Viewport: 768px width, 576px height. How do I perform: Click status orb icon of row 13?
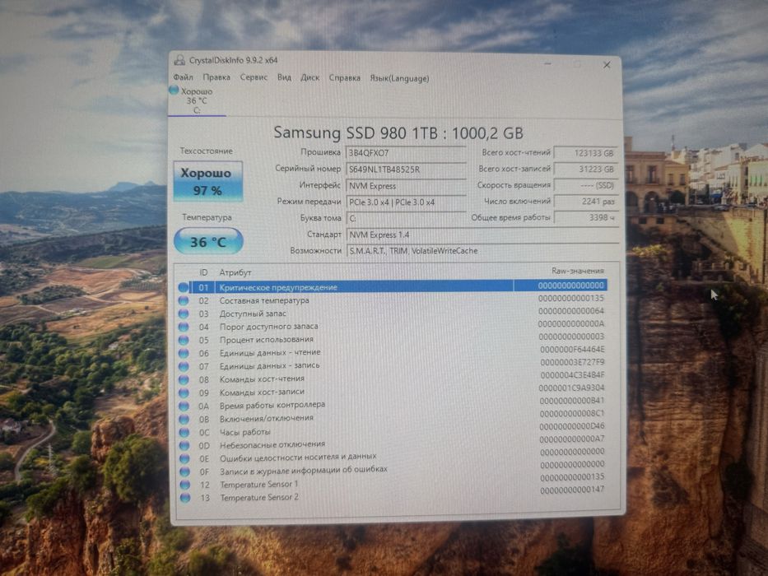click(185, 498)
